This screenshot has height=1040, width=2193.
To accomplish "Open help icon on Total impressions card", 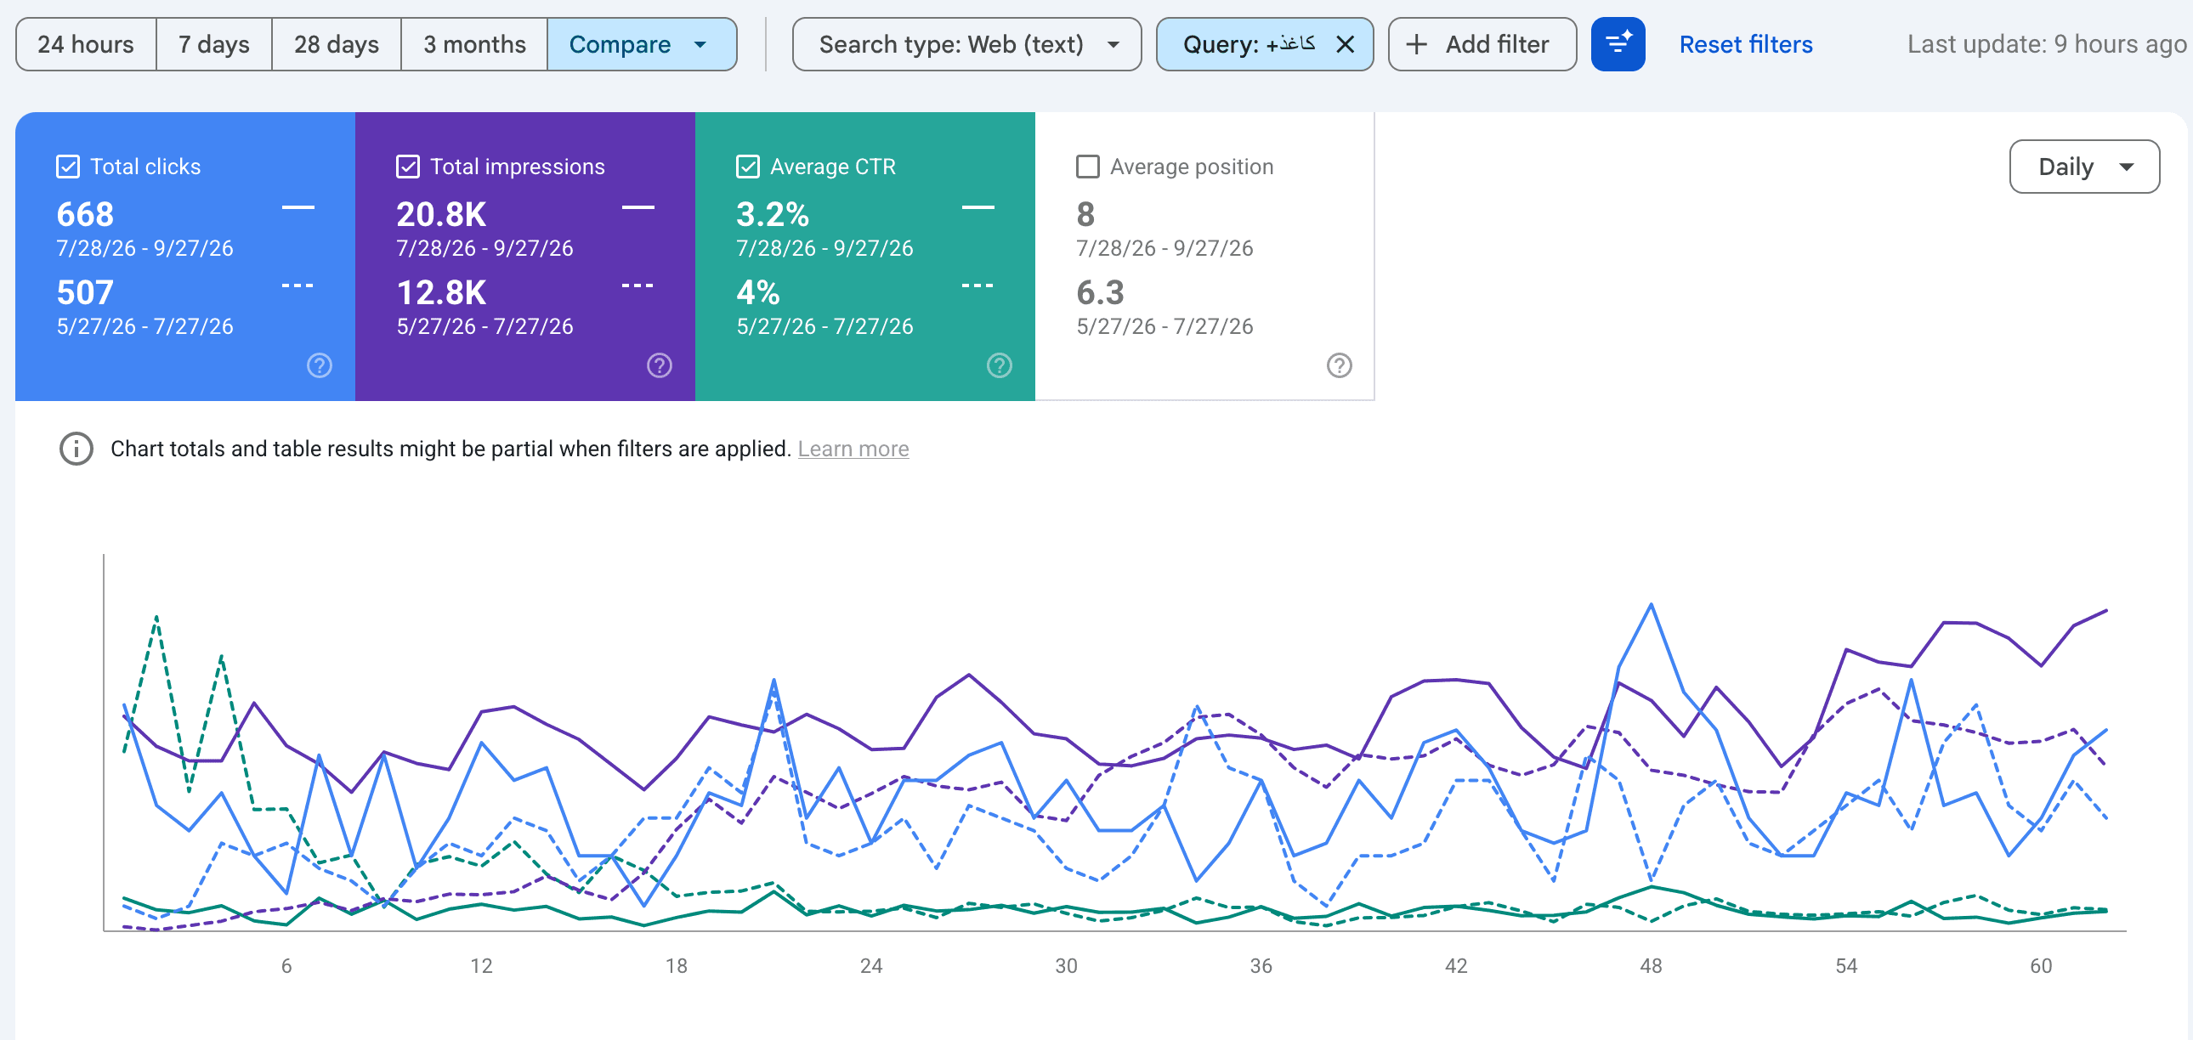I will coord(660,366).
